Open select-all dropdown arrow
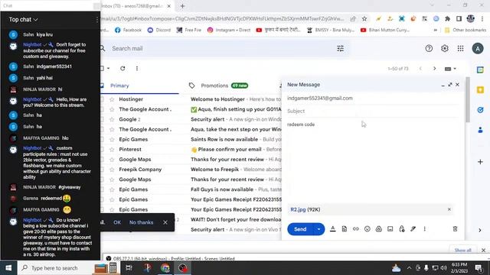 (x=109, y=68)
